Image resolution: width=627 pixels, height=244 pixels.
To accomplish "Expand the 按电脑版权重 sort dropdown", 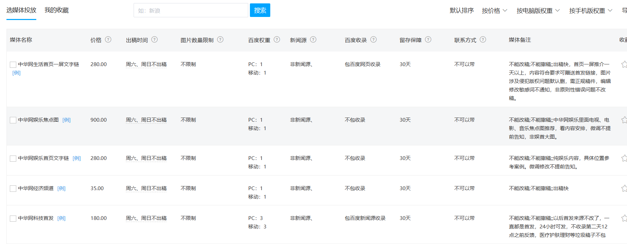I will tap(538, 11).
